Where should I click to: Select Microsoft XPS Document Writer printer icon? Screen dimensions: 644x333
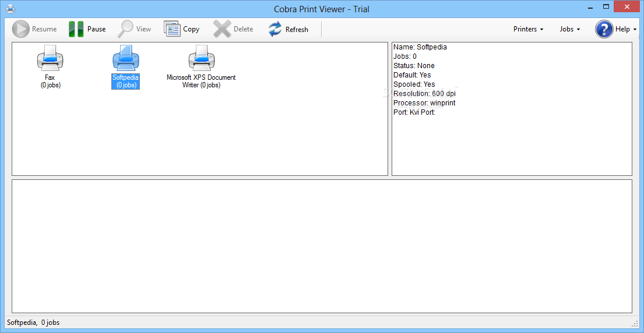coord(202,58)
